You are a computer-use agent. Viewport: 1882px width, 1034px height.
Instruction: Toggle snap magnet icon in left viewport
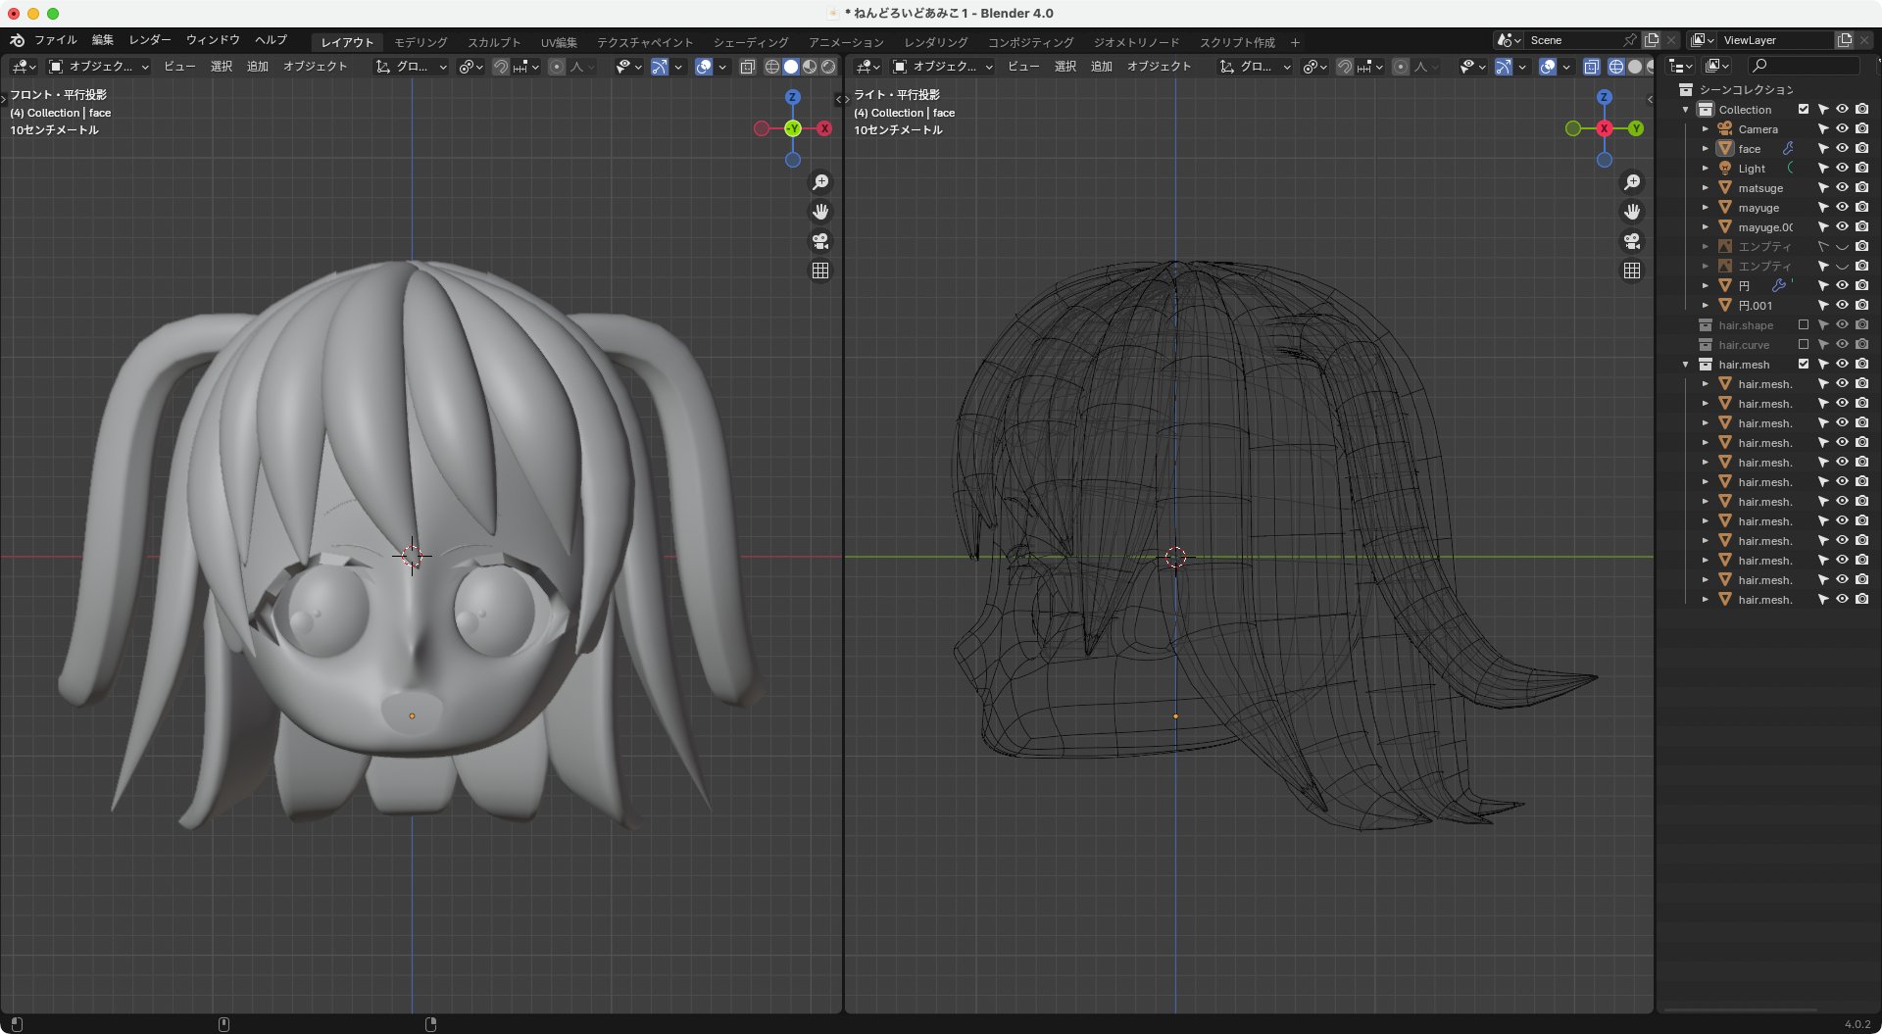point(501,67)
